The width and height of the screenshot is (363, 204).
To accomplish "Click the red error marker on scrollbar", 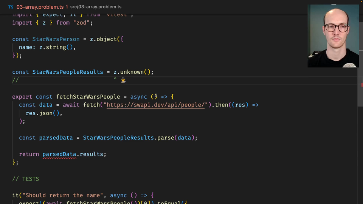I will (361, 86).
